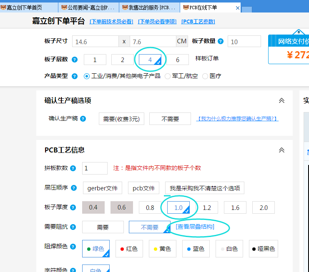Click board length field 14.6
Image resolution: width=309 pixels, height=272 pixels.
(95, 41)
